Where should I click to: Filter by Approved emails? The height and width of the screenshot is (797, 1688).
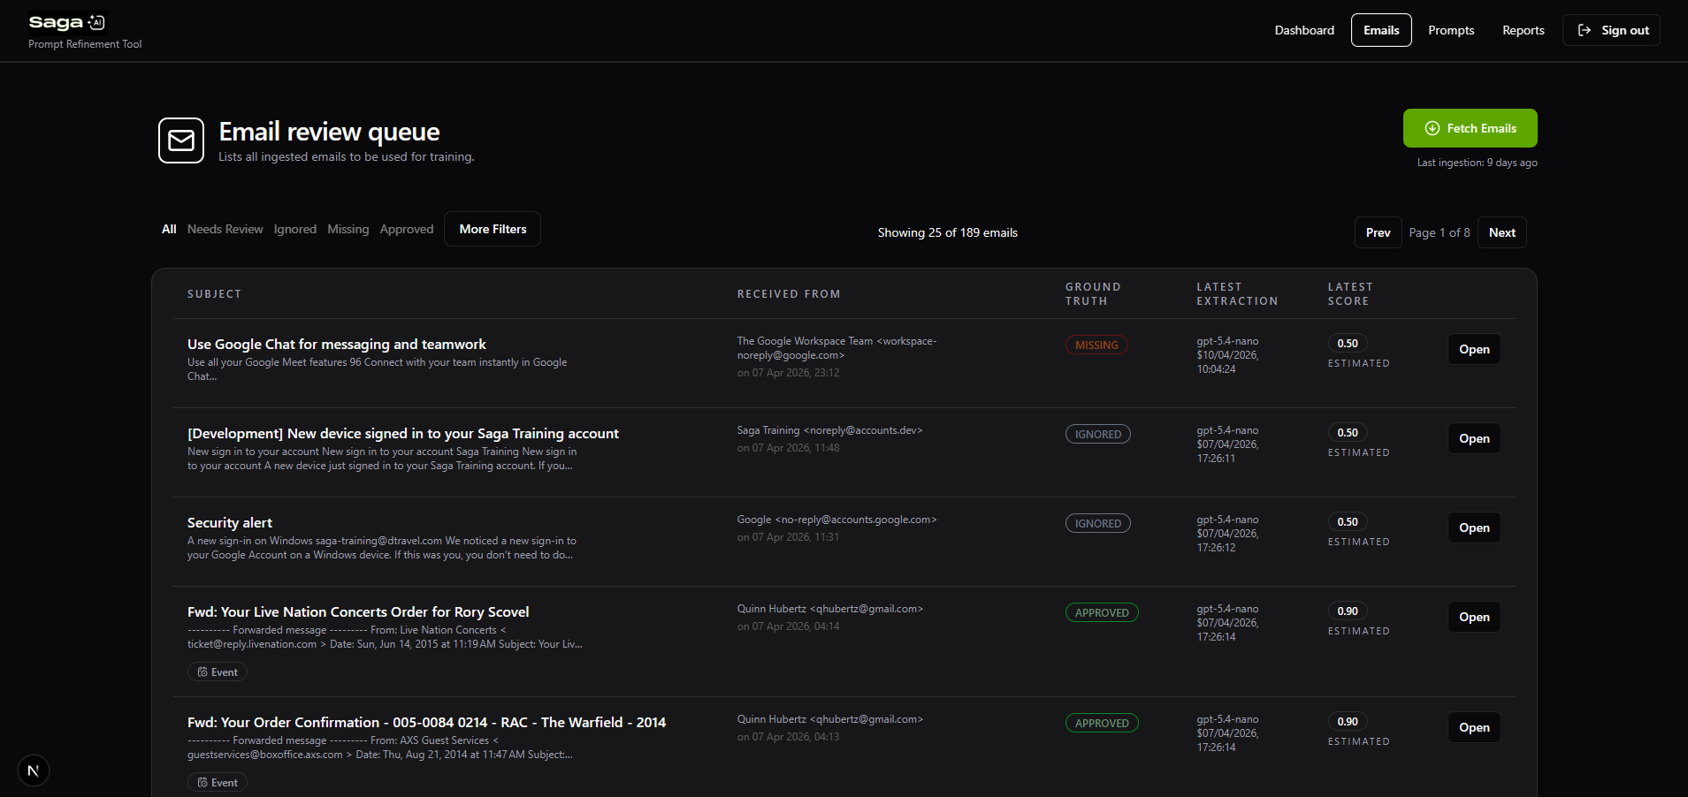407,229
